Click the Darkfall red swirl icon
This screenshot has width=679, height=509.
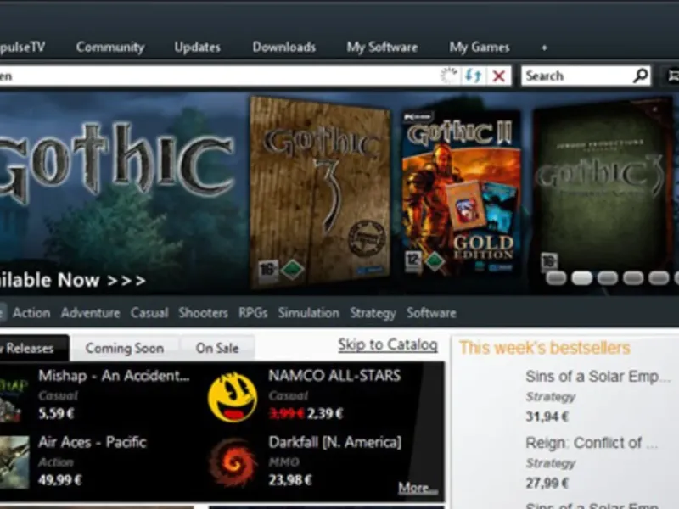click(233, 462)
